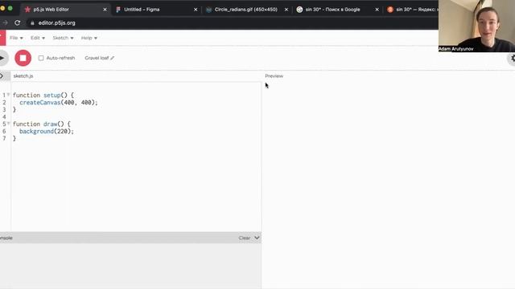
Task: Click the function setup() code line
Action: (x=43, y=96)
